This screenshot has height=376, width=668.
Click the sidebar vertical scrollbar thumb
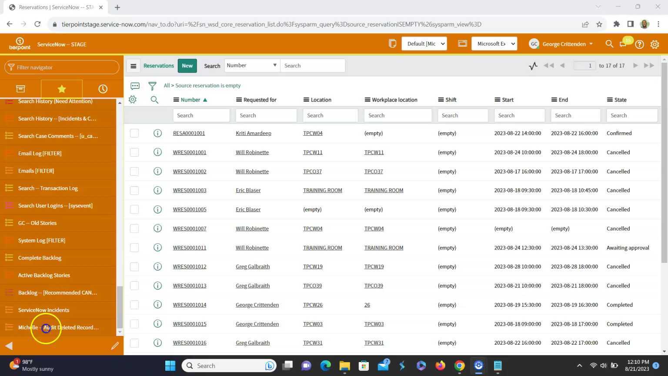click(x=120, y=307)
